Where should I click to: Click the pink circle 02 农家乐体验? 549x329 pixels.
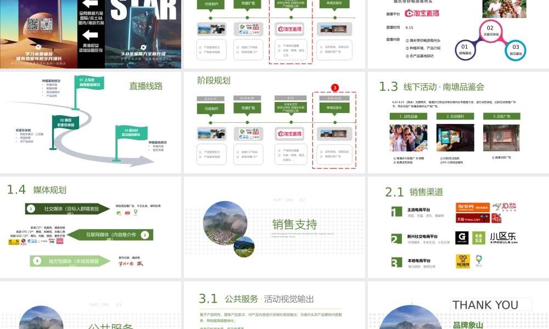490,31
